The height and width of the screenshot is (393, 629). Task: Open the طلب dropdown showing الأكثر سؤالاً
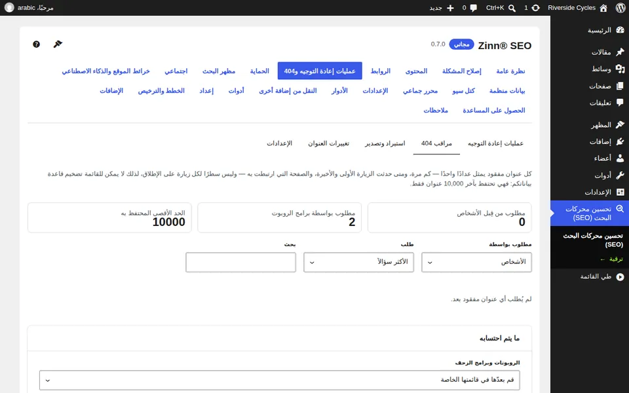click(358, 262)
